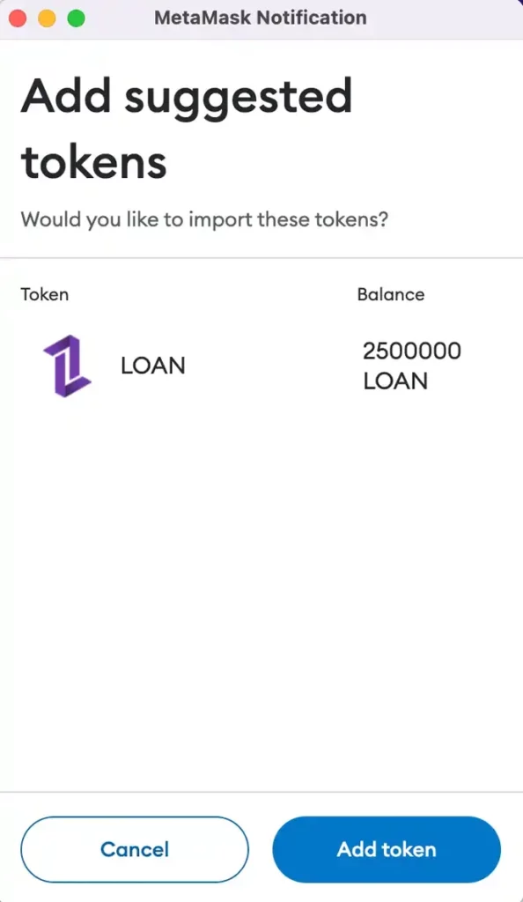Select the LOAN token name label
Screen dimensions: 523x902
click(153, 366)
